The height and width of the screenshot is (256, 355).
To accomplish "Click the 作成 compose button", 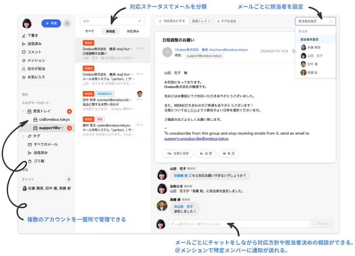I will pos(51,23).
